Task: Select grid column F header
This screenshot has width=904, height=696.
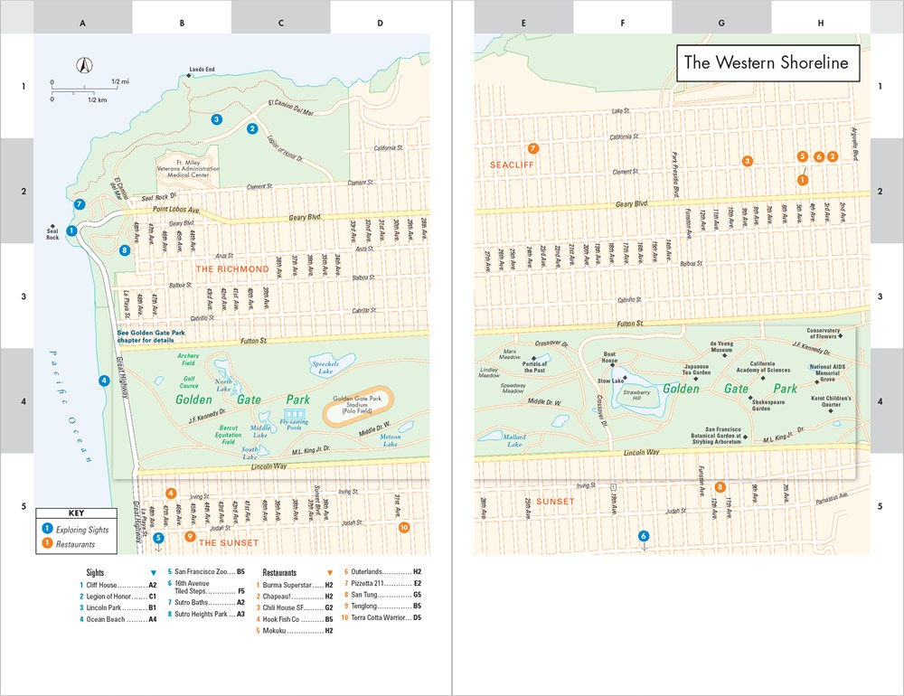Action: pyautogui.click(x=622, y=22)
